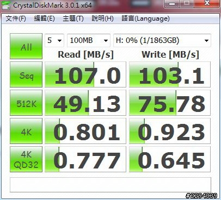The width and height of the screenshot is (221, 200).
Task: Click the 512K read result 49.13
Action: click(x=85, y=103)
